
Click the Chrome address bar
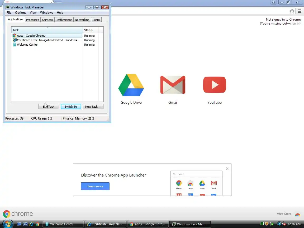click(200, 11)
